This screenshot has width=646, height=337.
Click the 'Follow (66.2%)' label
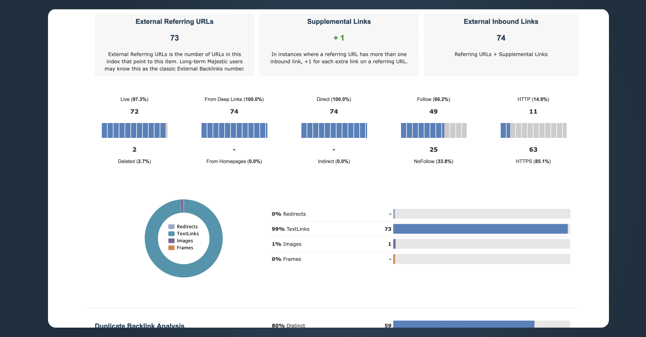pyautogui.click(x=433, y=99)
